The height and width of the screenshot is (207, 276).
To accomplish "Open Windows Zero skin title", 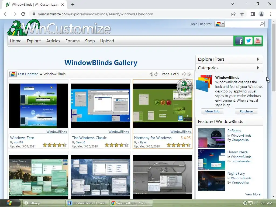I will click(x=22, y=138).
